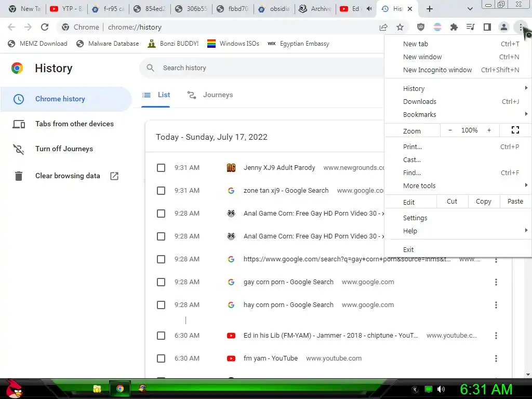This screenshot has width=532, height=399.
Task: Check the first Anal Game Corn entry
Action: point(161,214)
